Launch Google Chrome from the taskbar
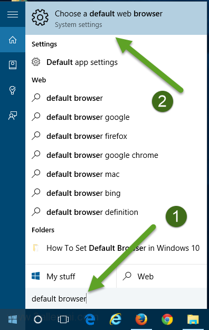This screenshot has width=209, height=330. tap(167, 319)
